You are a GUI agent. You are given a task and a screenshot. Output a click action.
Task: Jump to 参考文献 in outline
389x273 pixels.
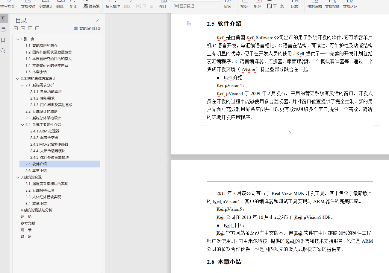28,223
